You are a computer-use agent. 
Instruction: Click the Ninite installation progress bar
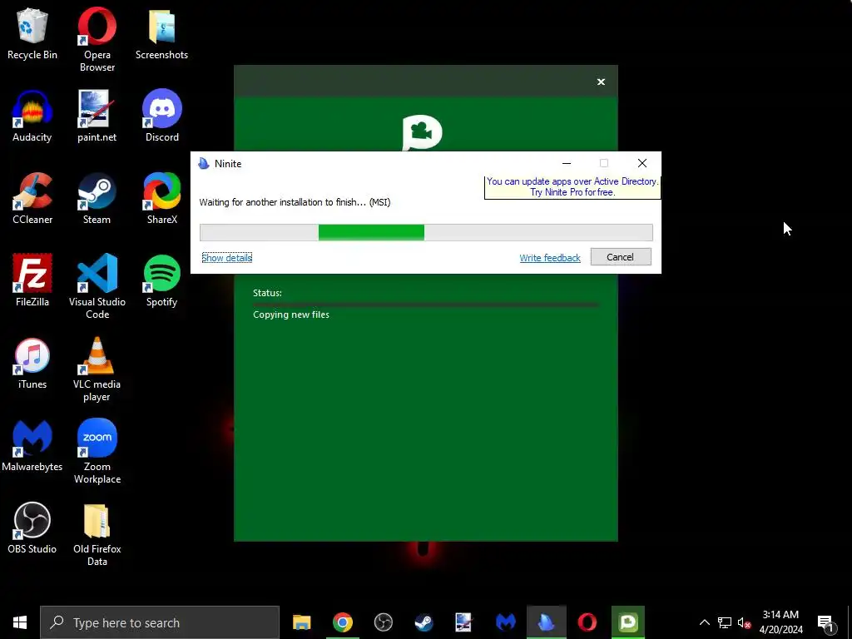click(x=426, y=233)
